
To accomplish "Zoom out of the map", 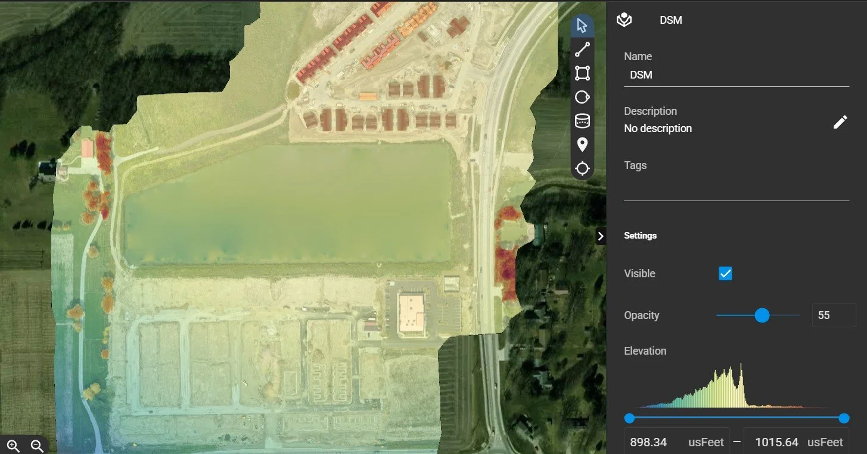I will point(37,445).
